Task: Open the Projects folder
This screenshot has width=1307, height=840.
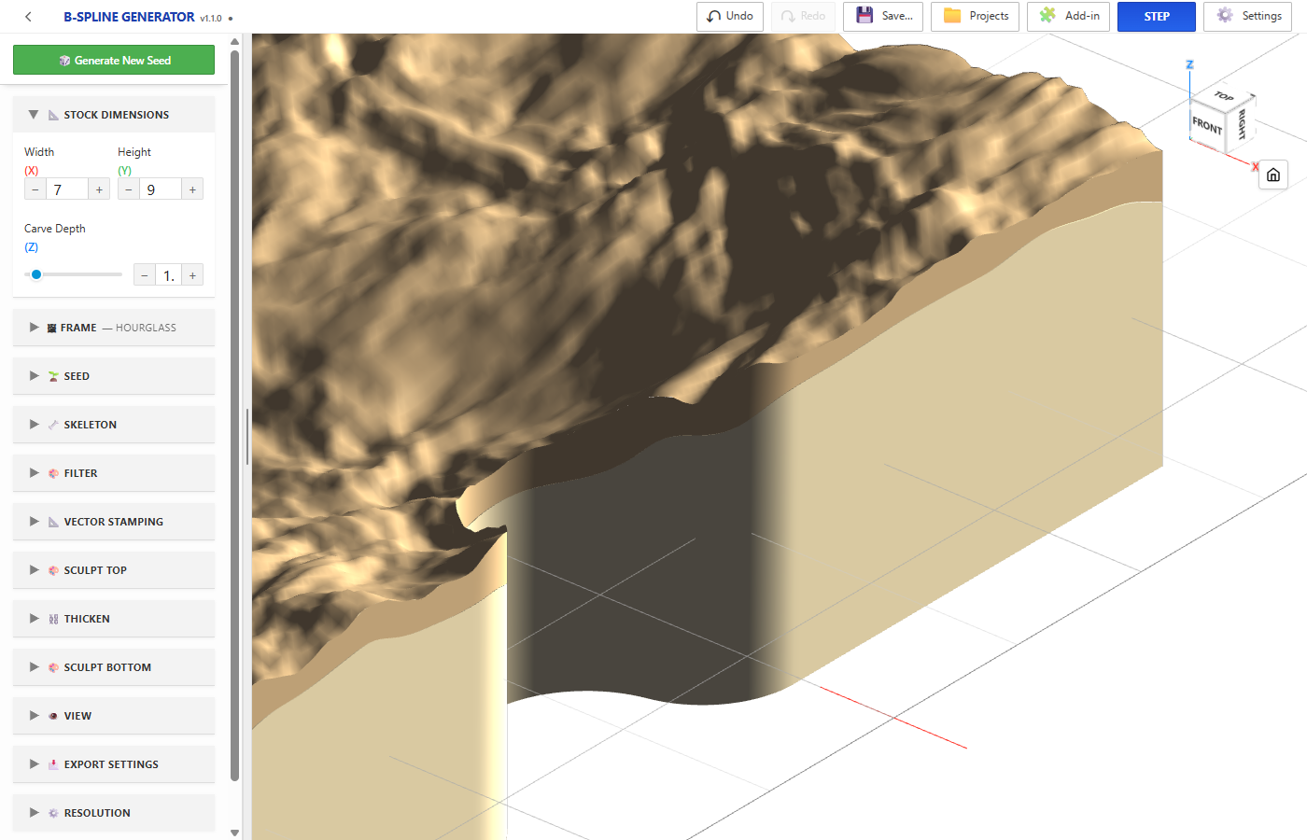Action: [975, 16]
